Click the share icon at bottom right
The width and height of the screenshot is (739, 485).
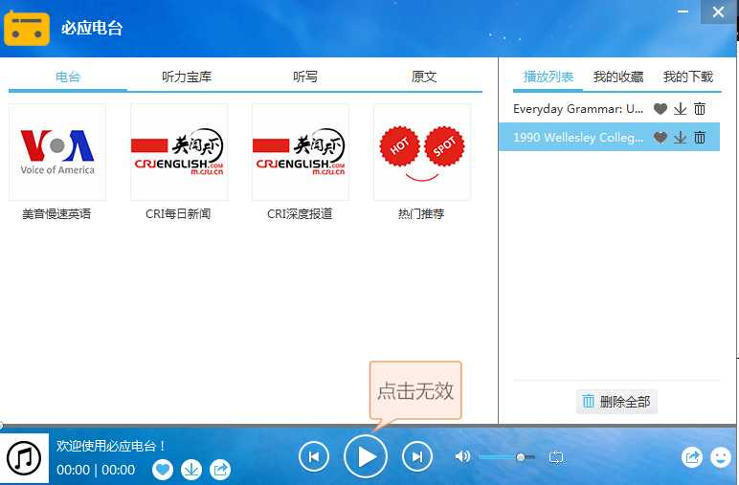(692, 456)
